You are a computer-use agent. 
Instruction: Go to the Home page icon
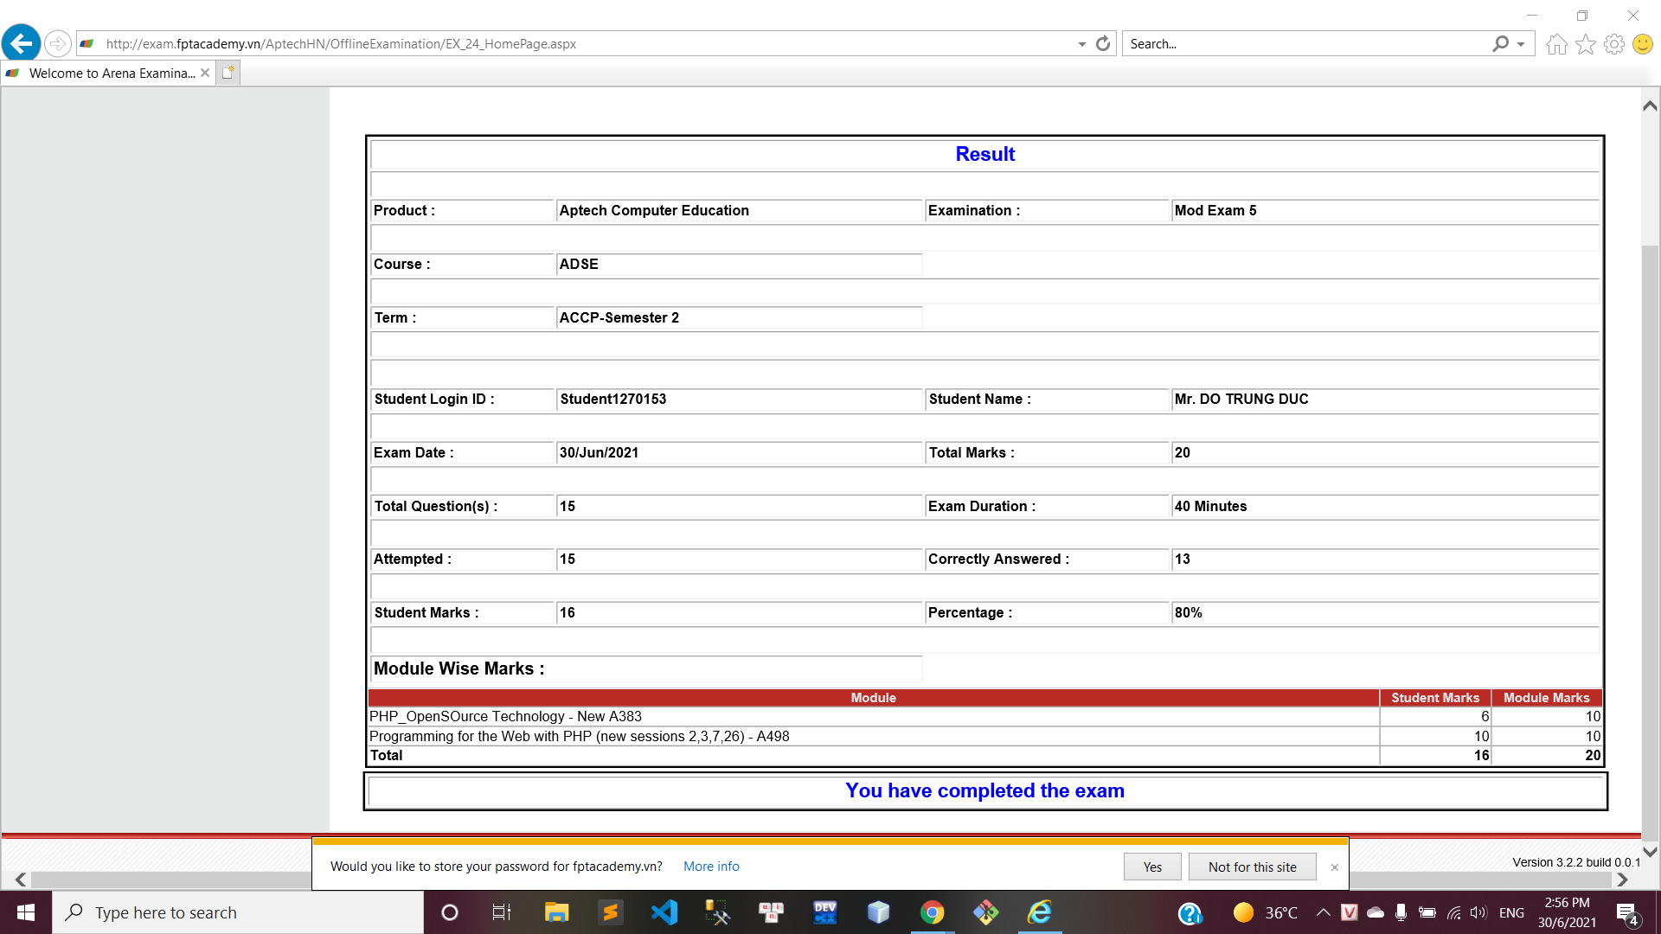(x=1556, y=44)
